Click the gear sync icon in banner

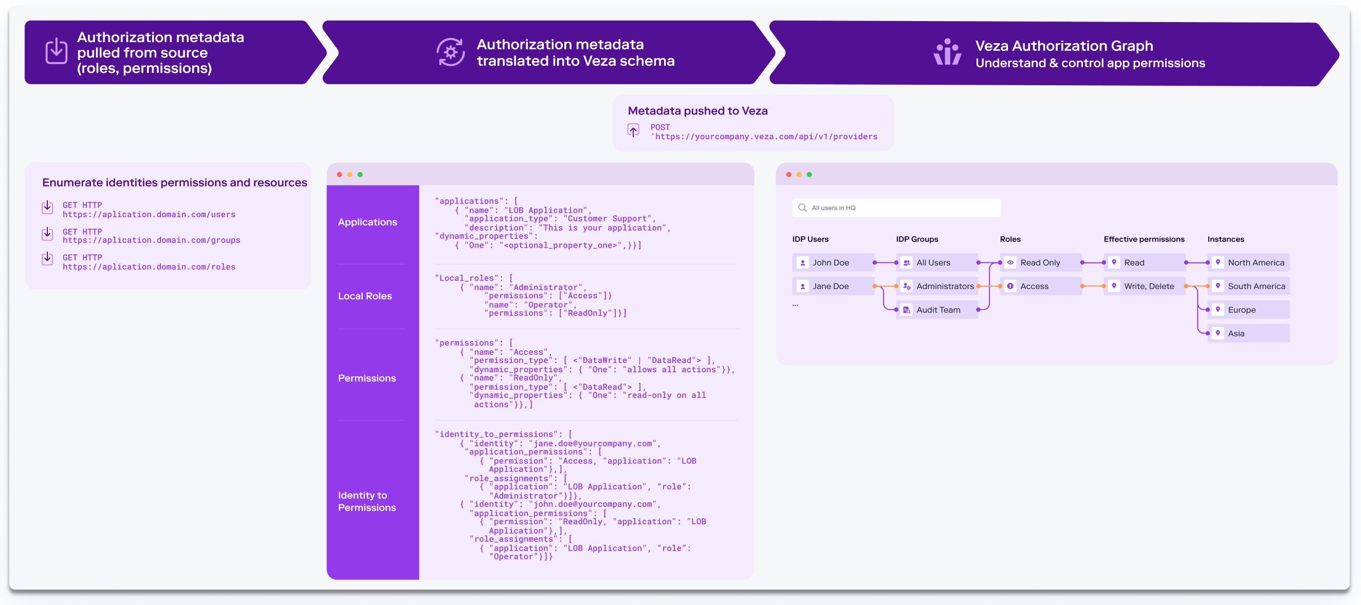click(450, 52)
